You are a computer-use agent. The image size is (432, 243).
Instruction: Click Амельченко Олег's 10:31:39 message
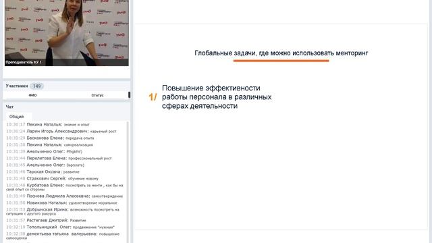click(x=44, y=151)
